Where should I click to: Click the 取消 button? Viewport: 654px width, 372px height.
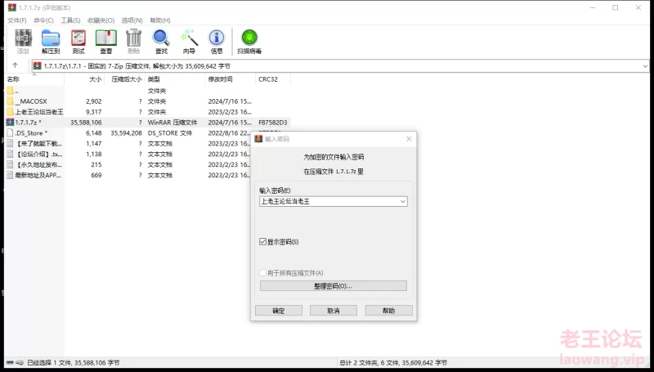click(x=334, y=311)
